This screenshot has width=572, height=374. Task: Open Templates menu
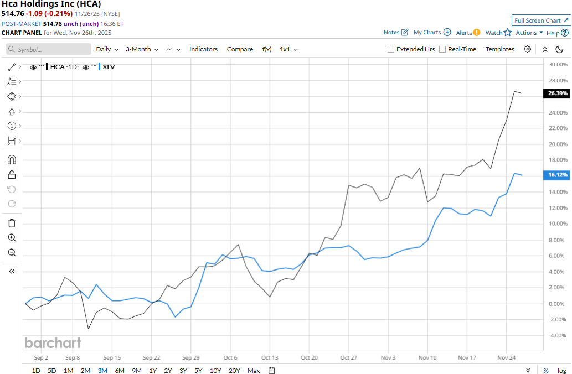pos(500,49)
